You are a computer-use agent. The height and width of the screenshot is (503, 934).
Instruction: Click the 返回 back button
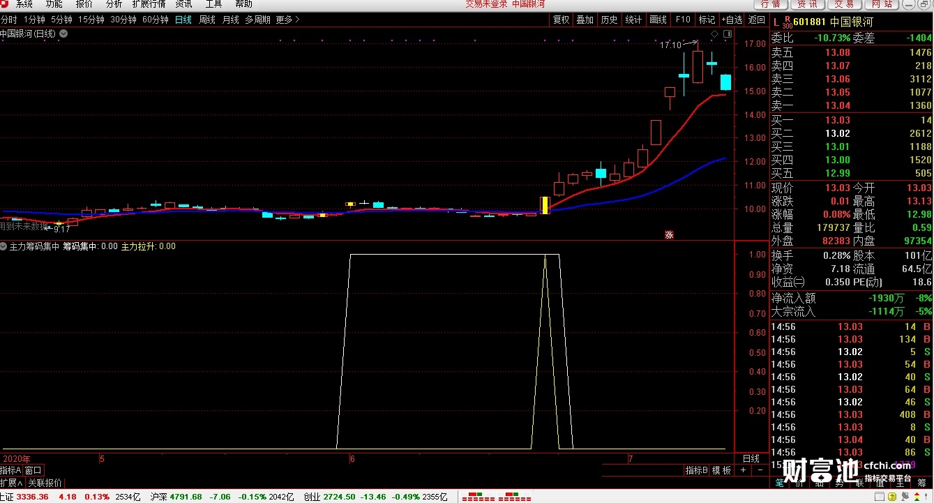click(x=757, y=20)
